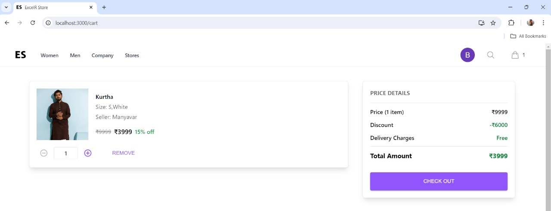Open the All Bookmarks folder

(x=528, y=36)
